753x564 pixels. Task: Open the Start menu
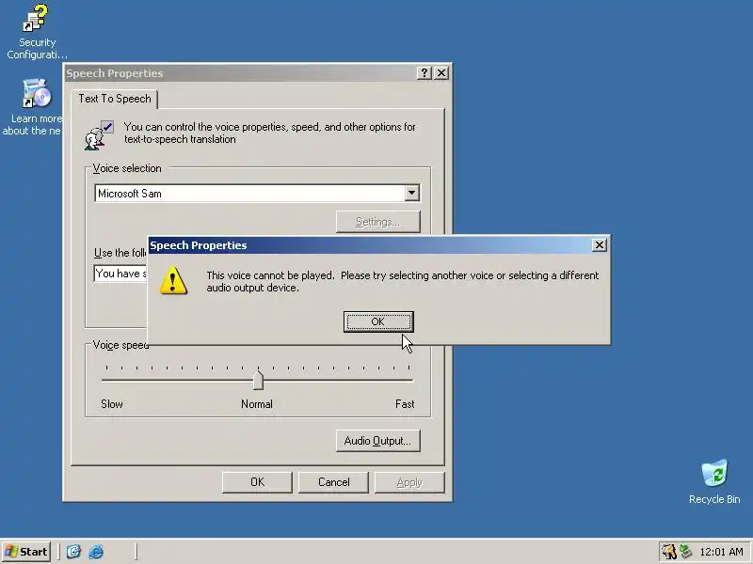(26, 552)
